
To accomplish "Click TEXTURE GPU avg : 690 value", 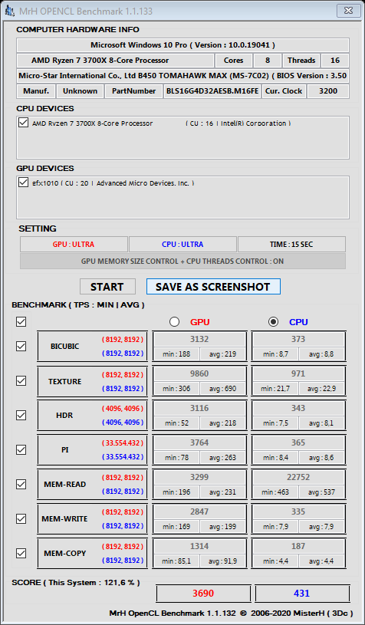I will tap(222, 389).
